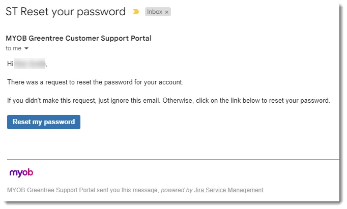Open sender MYOB Greentree Customer Support Portal

(x=78, y=38)
